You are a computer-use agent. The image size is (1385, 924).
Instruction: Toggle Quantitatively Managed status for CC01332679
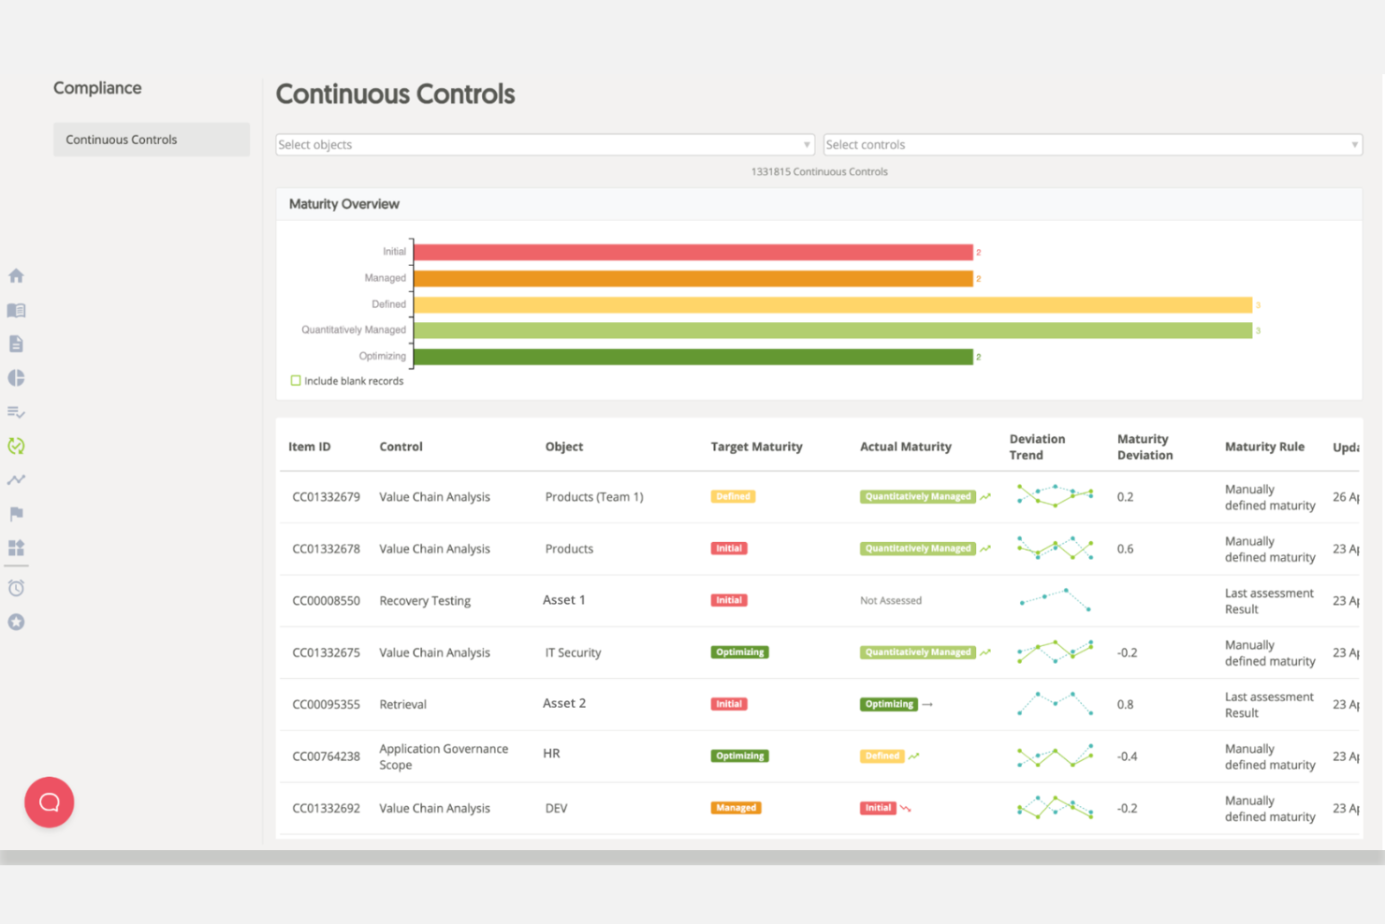(917, 496)
